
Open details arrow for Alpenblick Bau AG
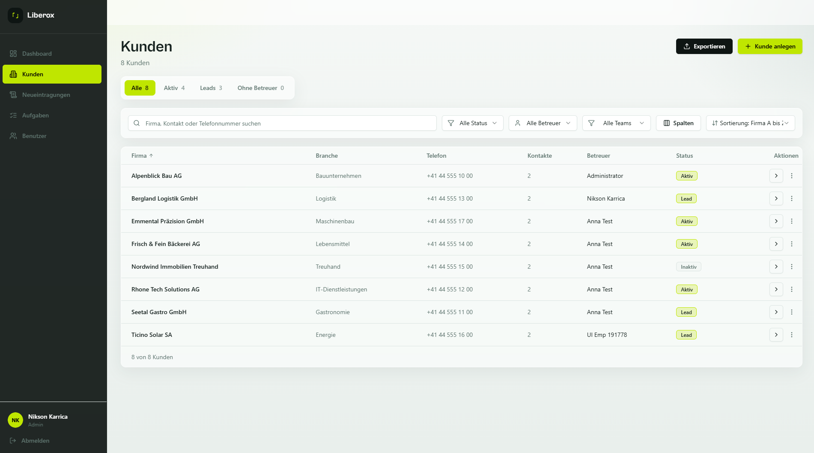click(776, 176)
